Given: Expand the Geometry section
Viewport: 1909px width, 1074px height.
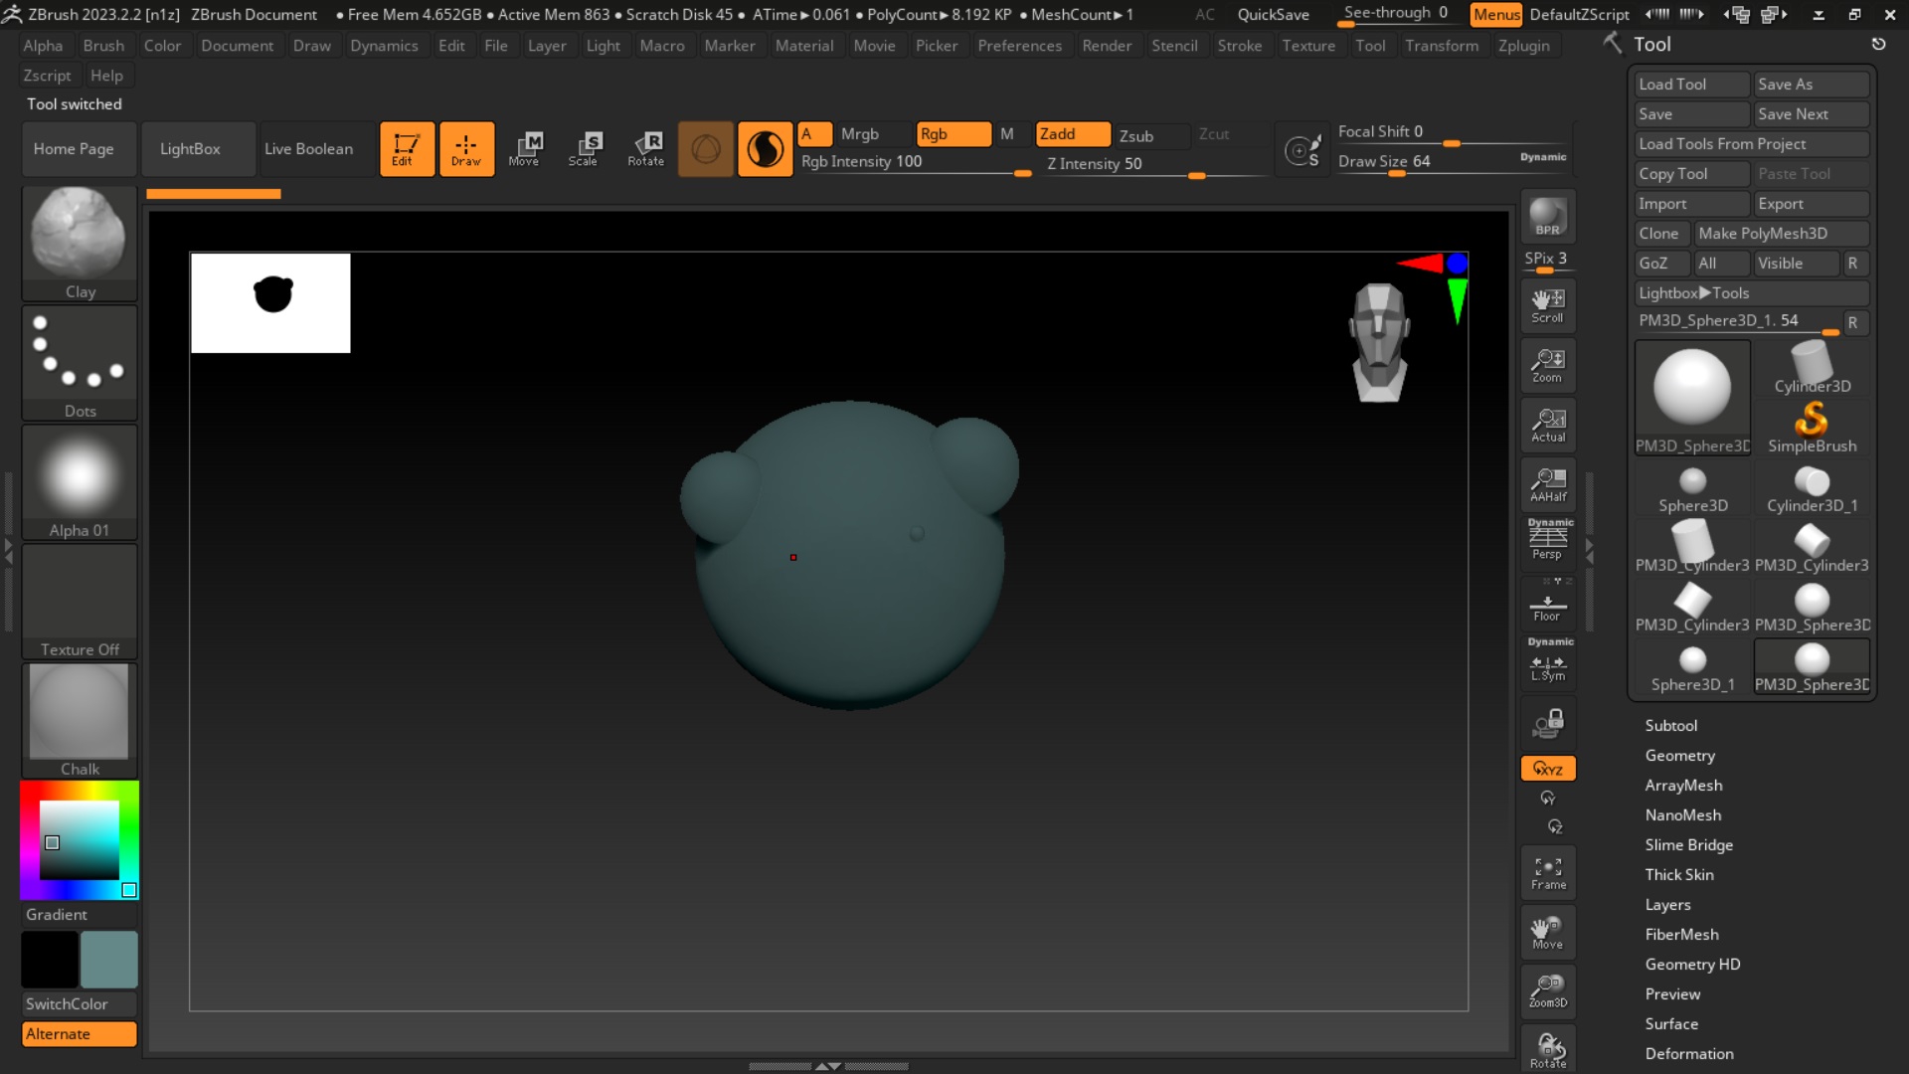Looking at the screenshot, I should tap(1679, 756).
